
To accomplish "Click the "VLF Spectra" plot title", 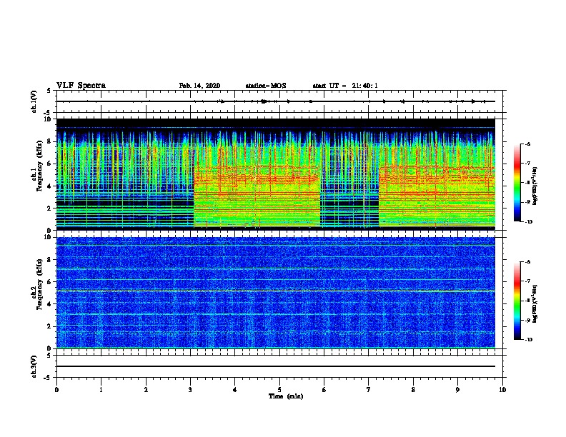I will coord(81,85).
